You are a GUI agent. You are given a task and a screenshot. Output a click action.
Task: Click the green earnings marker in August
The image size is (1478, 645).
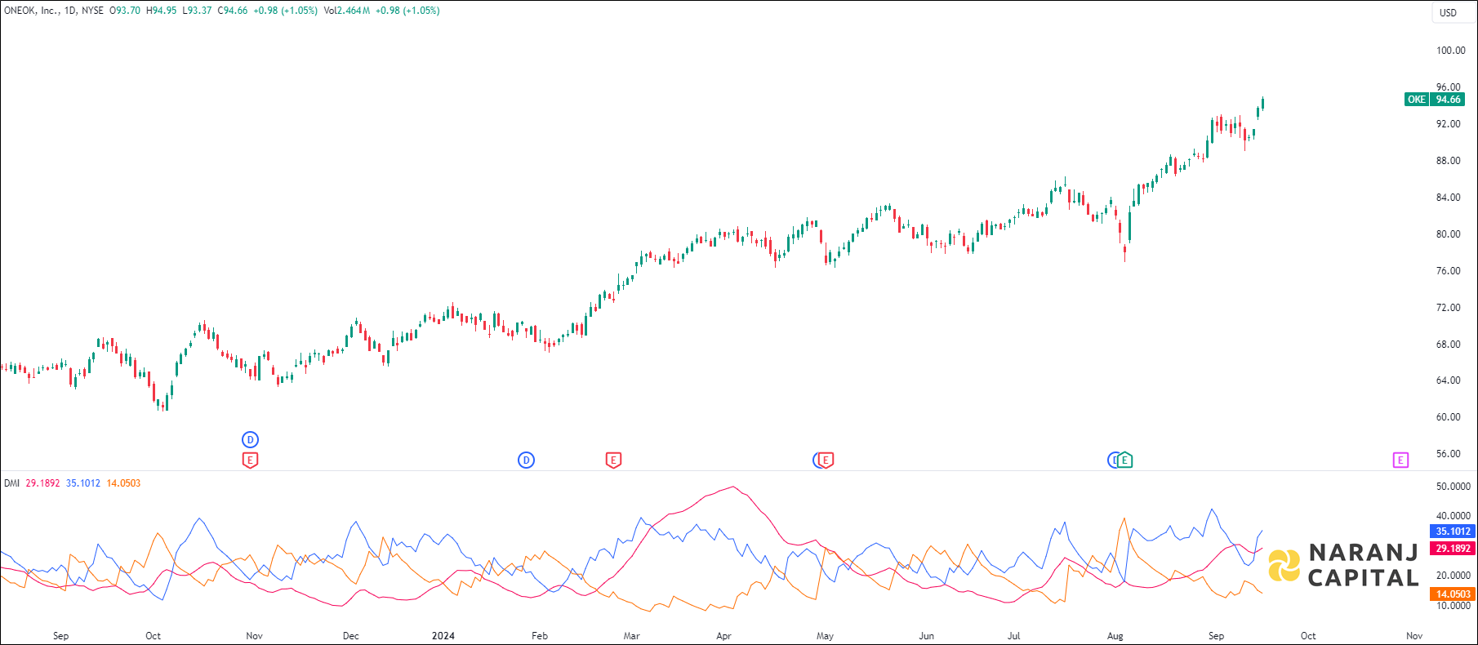1125,460
